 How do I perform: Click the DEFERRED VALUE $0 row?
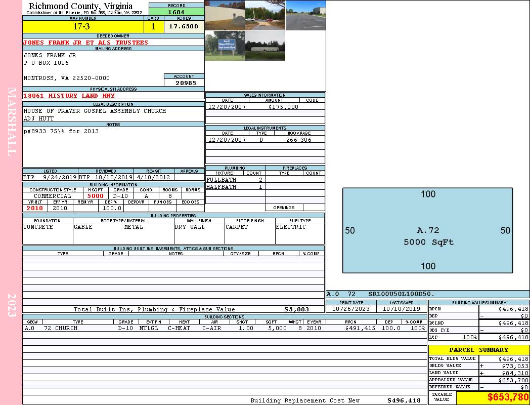coord(479,387)
